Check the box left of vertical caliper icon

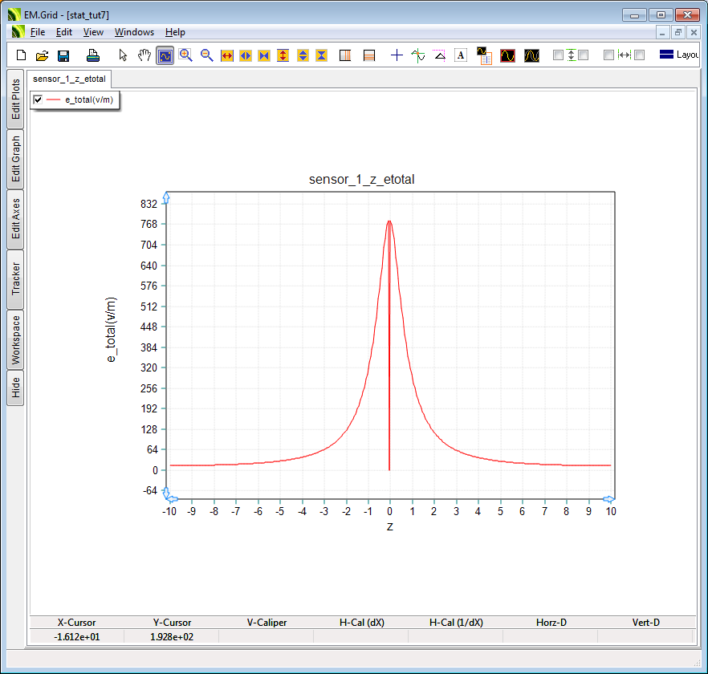pyautogui.click(x=559, y=55)
